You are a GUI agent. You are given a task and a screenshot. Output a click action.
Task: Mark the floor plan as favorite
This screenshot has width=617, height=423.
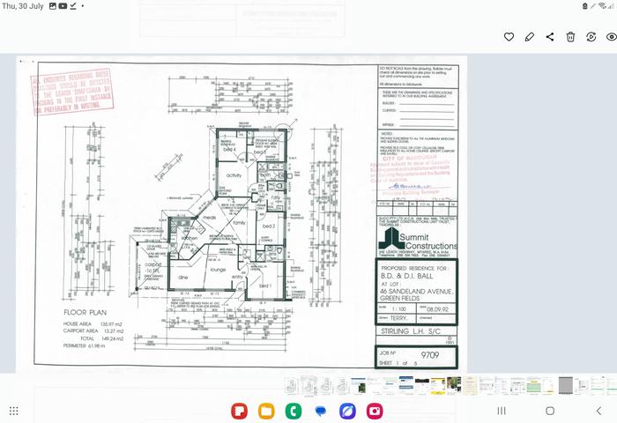coord(509,37)
